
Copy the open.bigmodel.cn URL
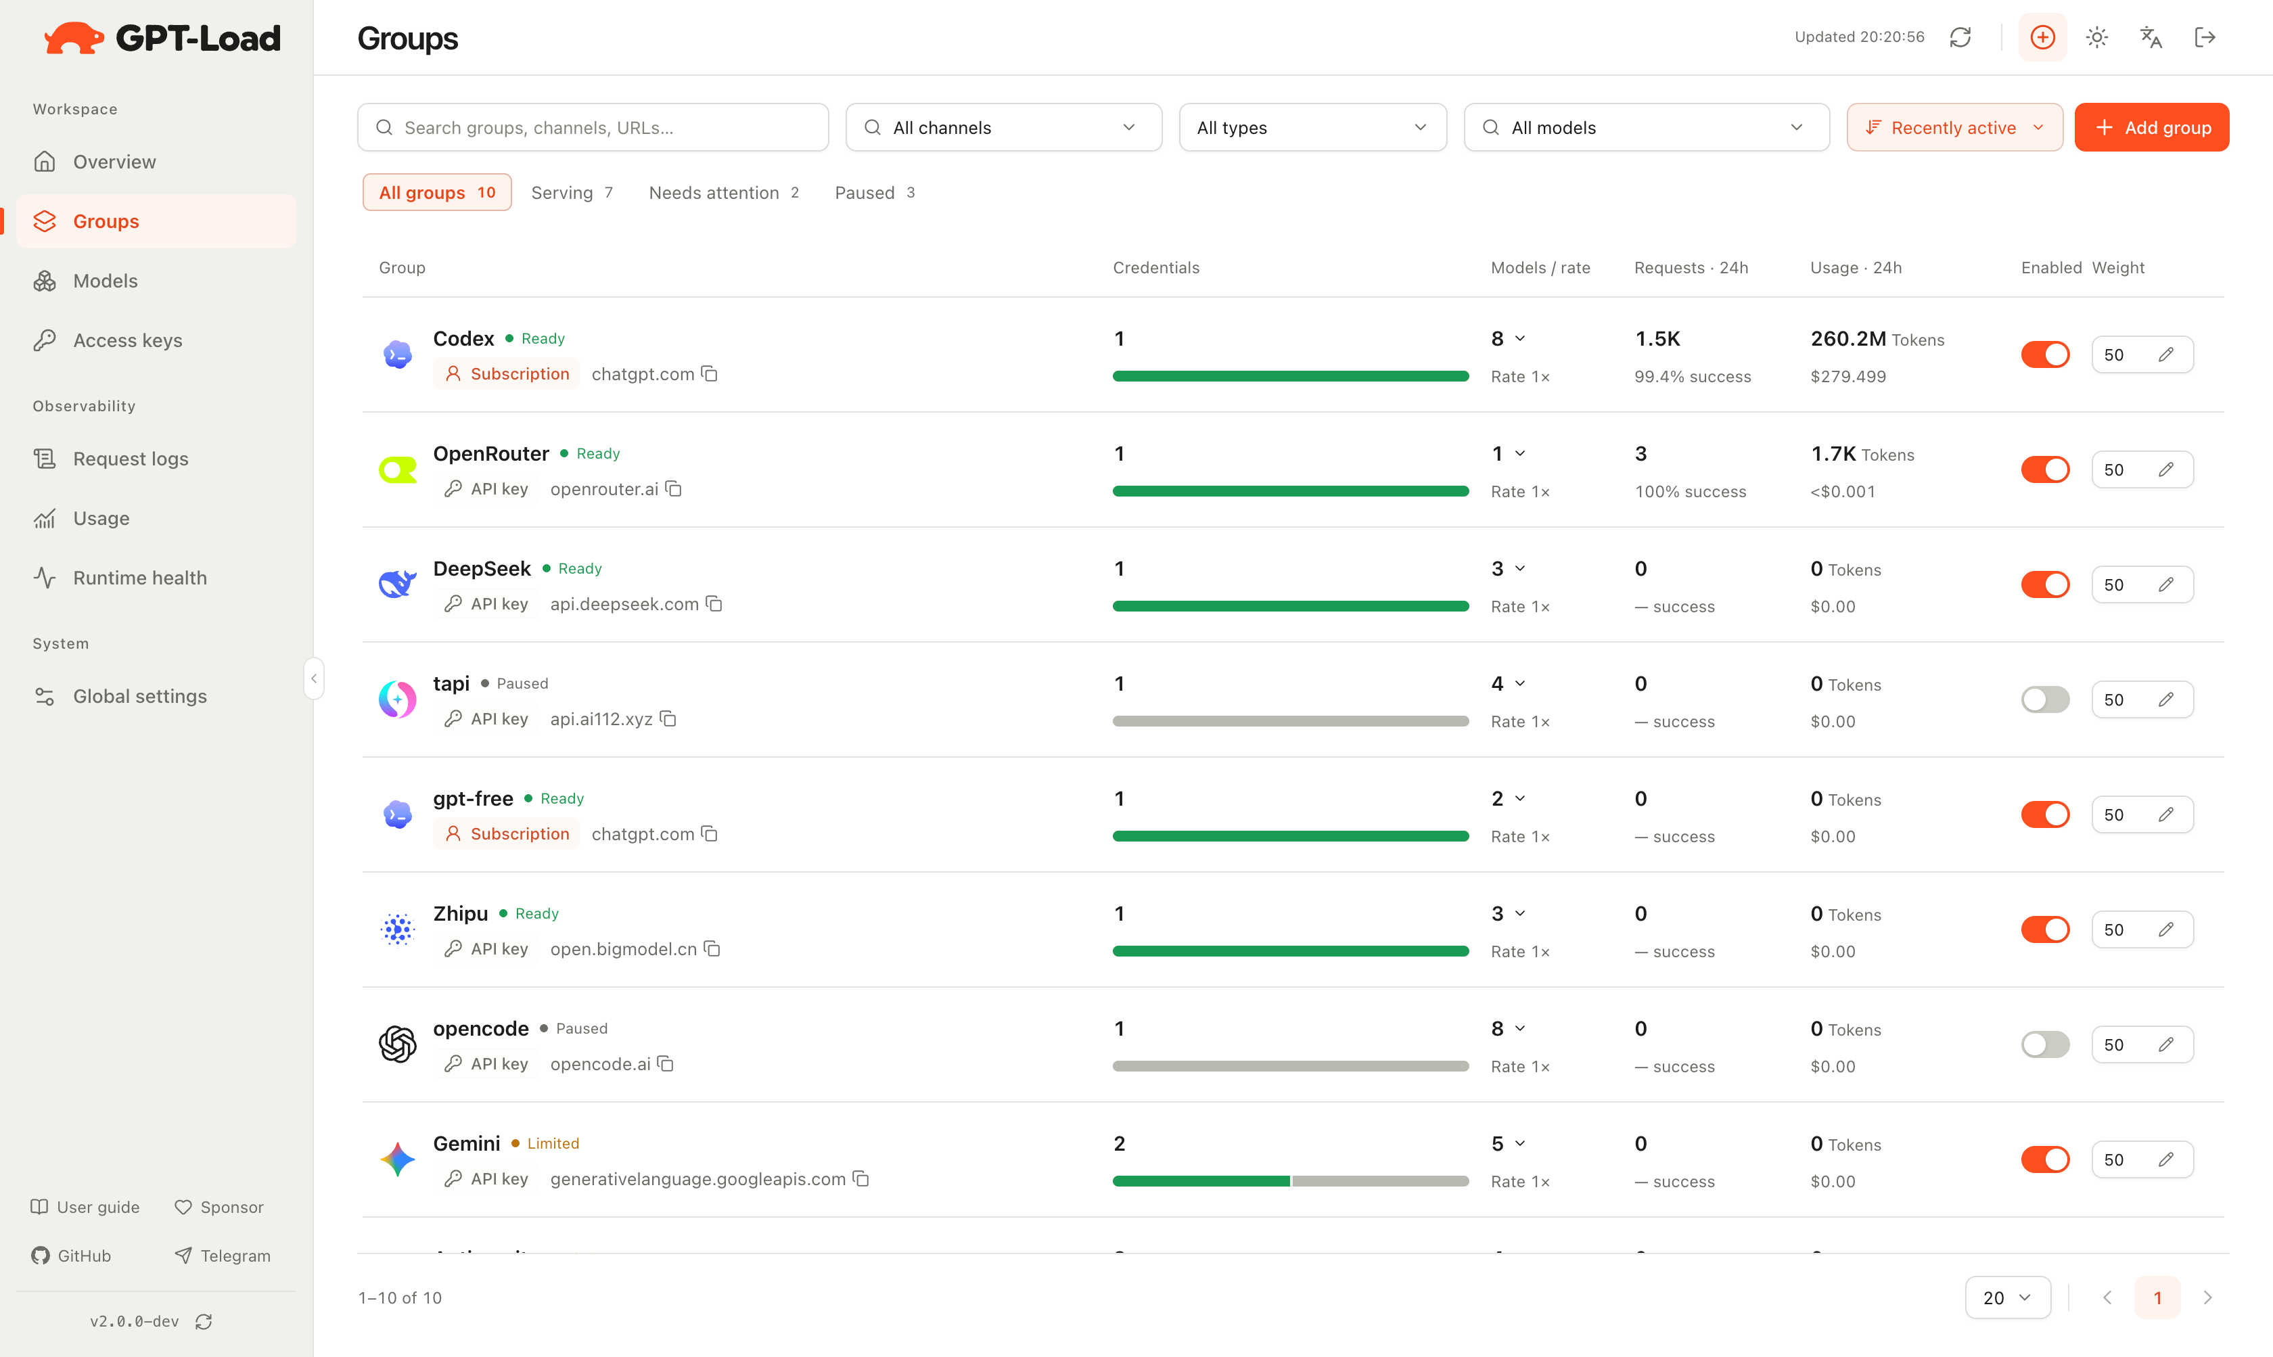[712, 949]
